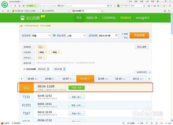This screenshot has width=173, height=125.
Task: Click the www...910 account link
Action: (143, 18)
